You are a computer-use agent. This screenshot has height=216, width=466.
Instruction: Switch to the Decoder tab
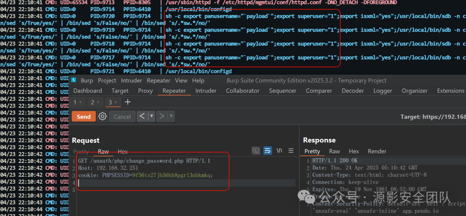353,91
